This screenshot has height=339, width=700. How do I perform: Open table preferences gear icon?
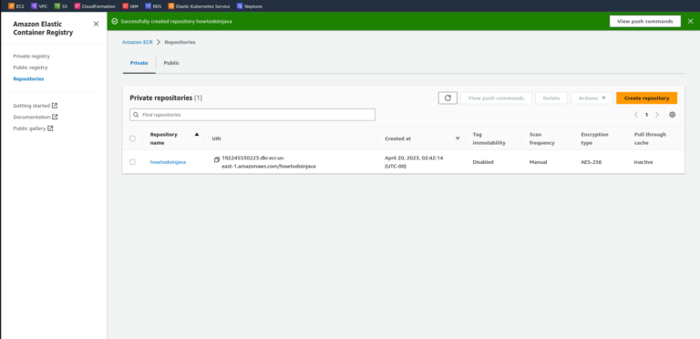pos(673,115)
